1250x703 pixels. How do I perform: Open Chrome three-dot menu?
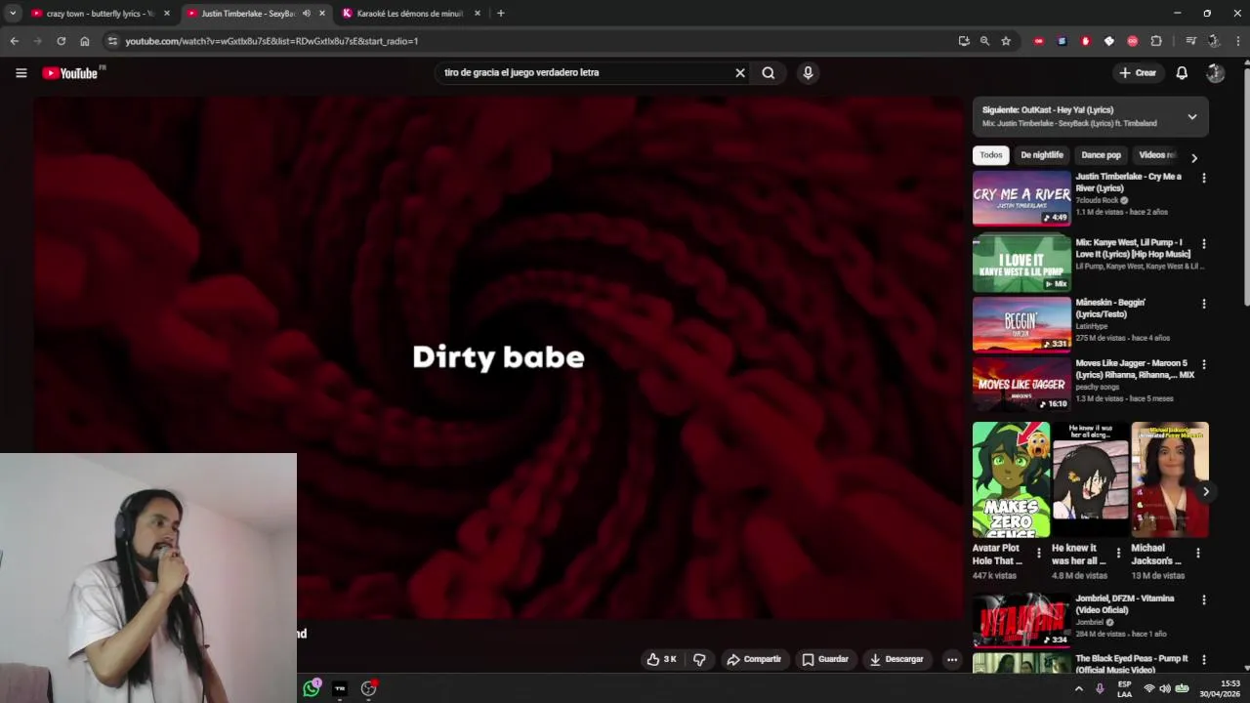(1238, 41)
